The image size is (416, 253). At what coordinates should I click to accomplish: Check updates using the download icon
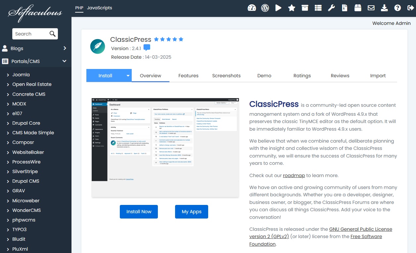pyautogui.click(x=384, y=8)
